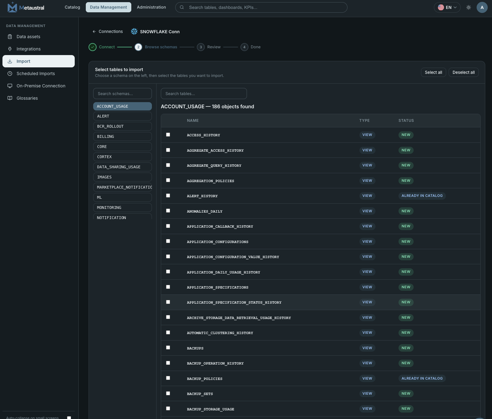The width and height of the screenshot is (492, 419).
Task: Open Scheduled Imports in sidebar
Action: point(38,74)
